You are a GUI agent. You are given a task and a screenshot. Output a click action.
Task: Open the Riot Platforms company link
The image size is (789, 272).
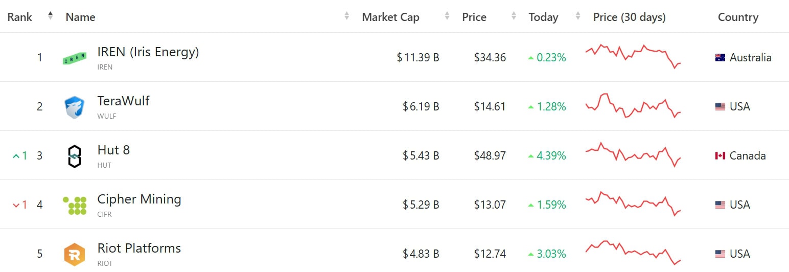tap(139, 248)
